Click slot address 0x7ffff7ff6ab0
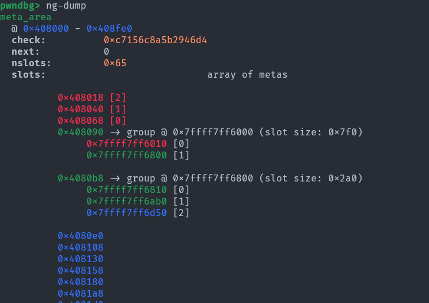 127,202
